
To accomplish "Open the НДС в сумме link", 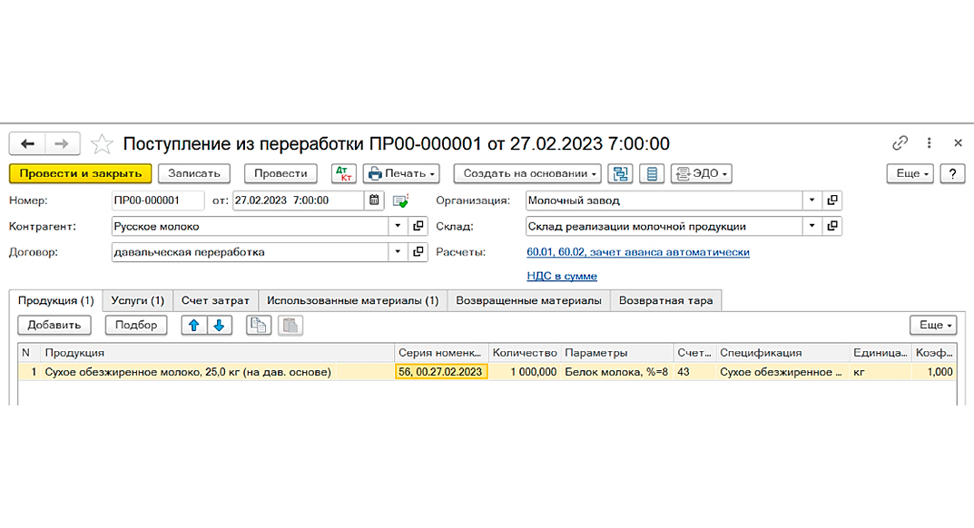I will [x=561, y=276].
